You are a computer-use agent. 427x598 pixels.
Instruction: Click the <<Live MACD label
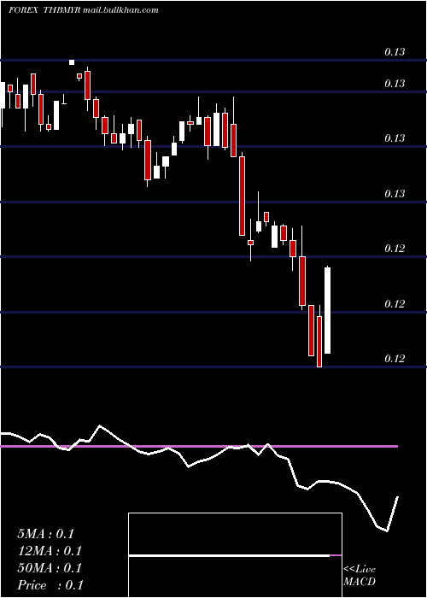[360, 575]
